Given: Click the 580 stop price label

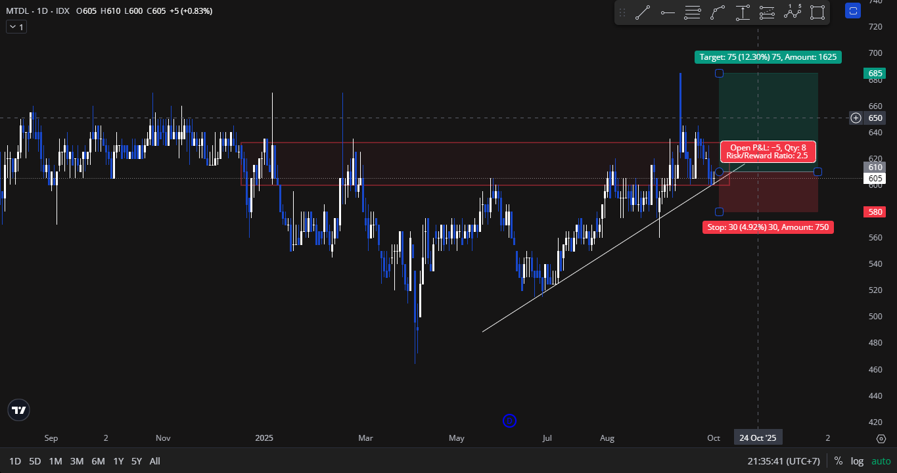Looking at the screenshot, I should [875, 212].
